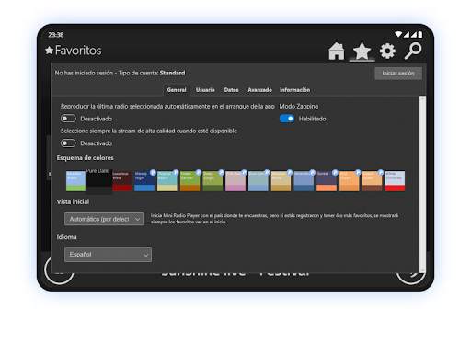471x343 pixels.
Task: Select the pale blue and red scheme
Action: pos(395,181)
